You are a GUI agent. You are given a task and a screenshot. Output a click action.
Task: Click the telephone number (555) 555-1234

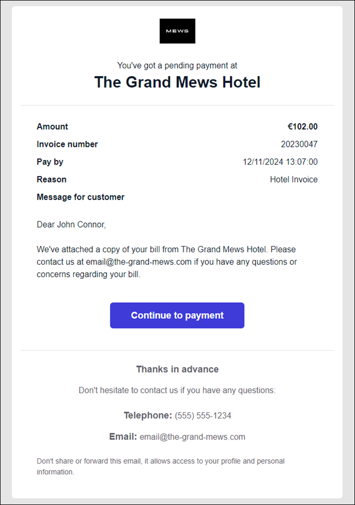coord(203,416)
